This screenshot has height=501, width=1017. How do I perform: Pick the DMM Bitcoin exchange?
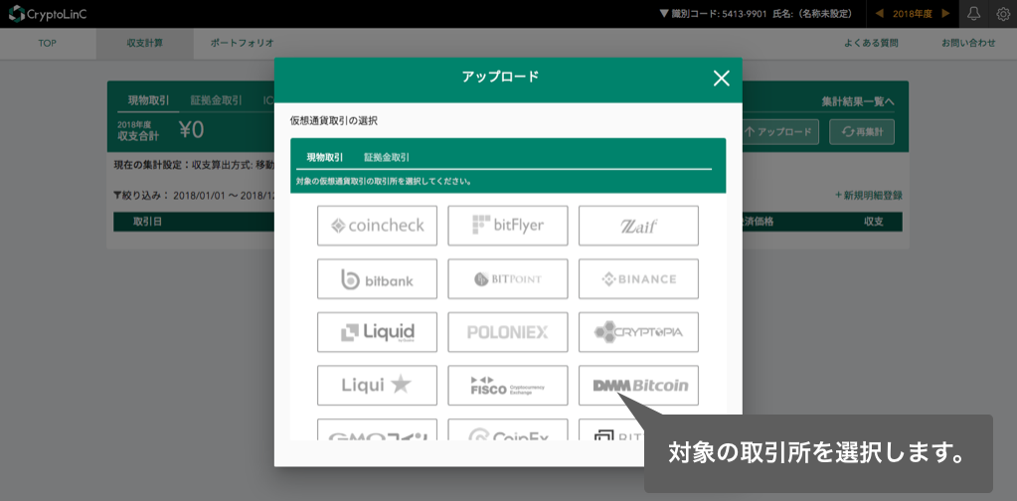pyautogui.click(x=638, y=385)
